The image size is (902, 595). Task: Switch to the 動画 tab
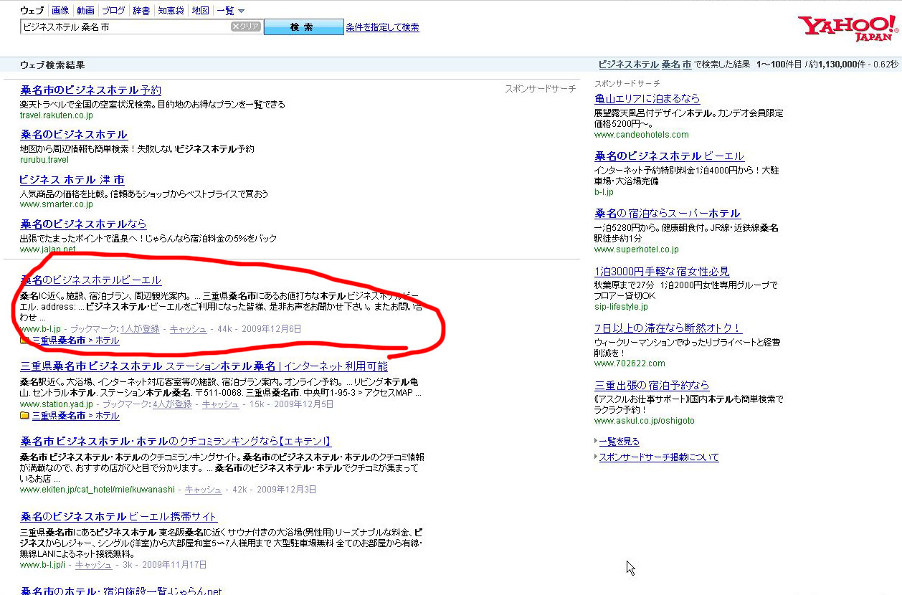[85, 11]
